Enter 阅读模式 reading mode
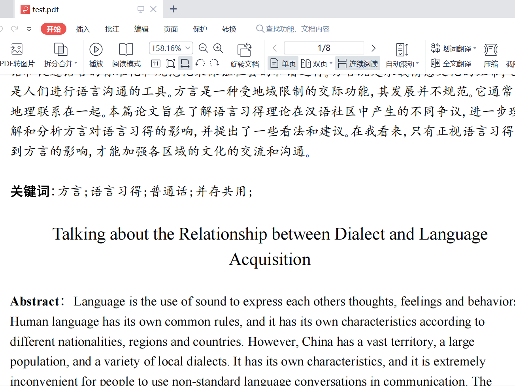The height and width of the screenshot is (386, 515). (126, 49)
